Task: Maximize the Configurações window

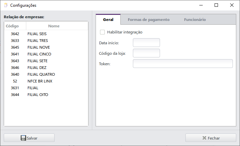Action: tap(216, 5)
